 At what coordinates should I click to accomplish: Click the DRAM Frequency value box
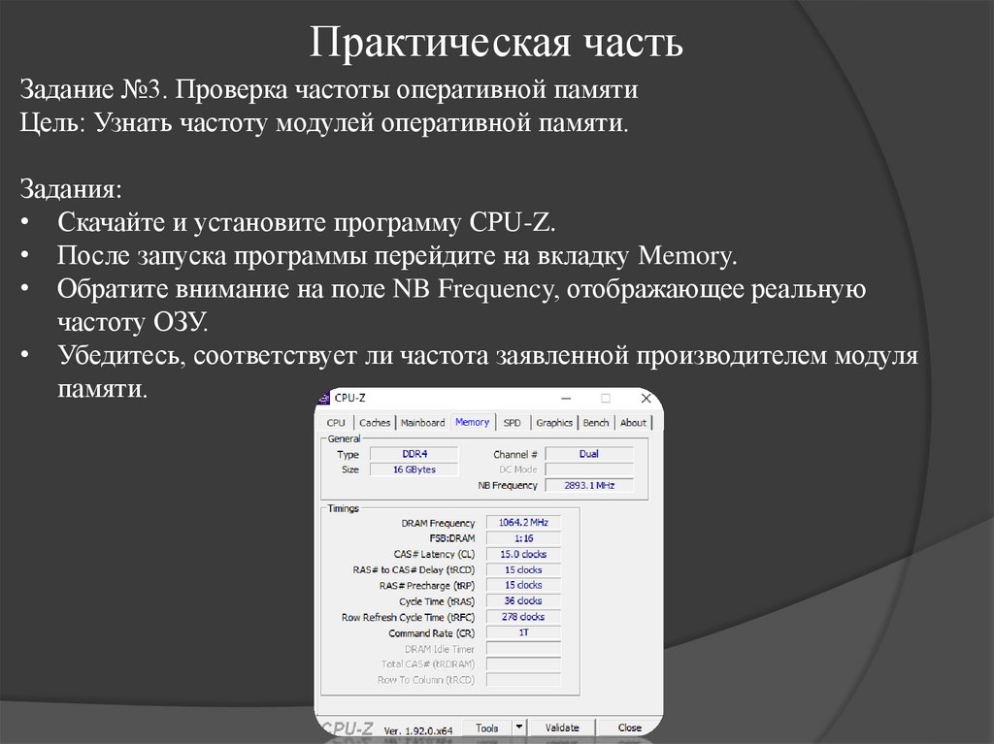pos(524,522)
